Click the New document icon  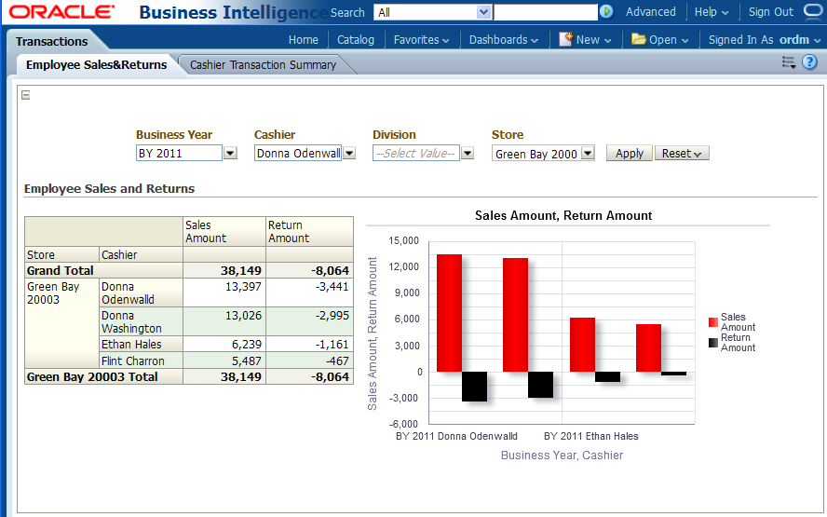pos(565,39)
